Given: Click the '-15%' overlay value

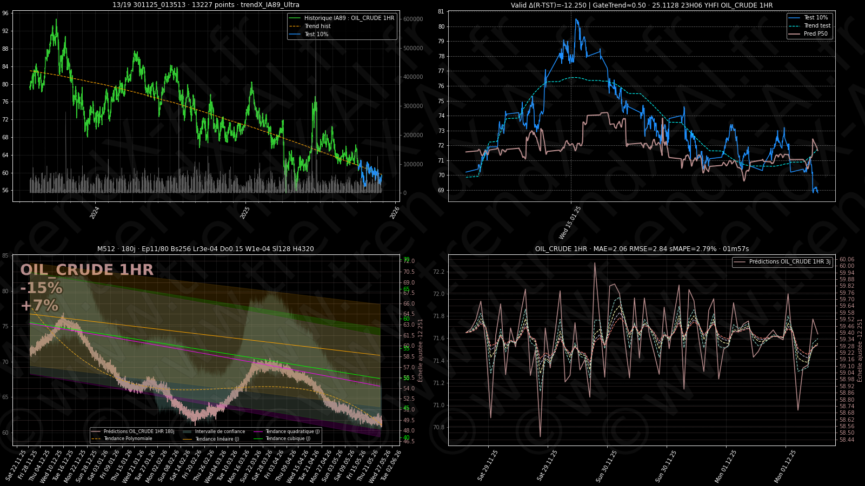Looking at the screenshot, I should coord(41,288).
